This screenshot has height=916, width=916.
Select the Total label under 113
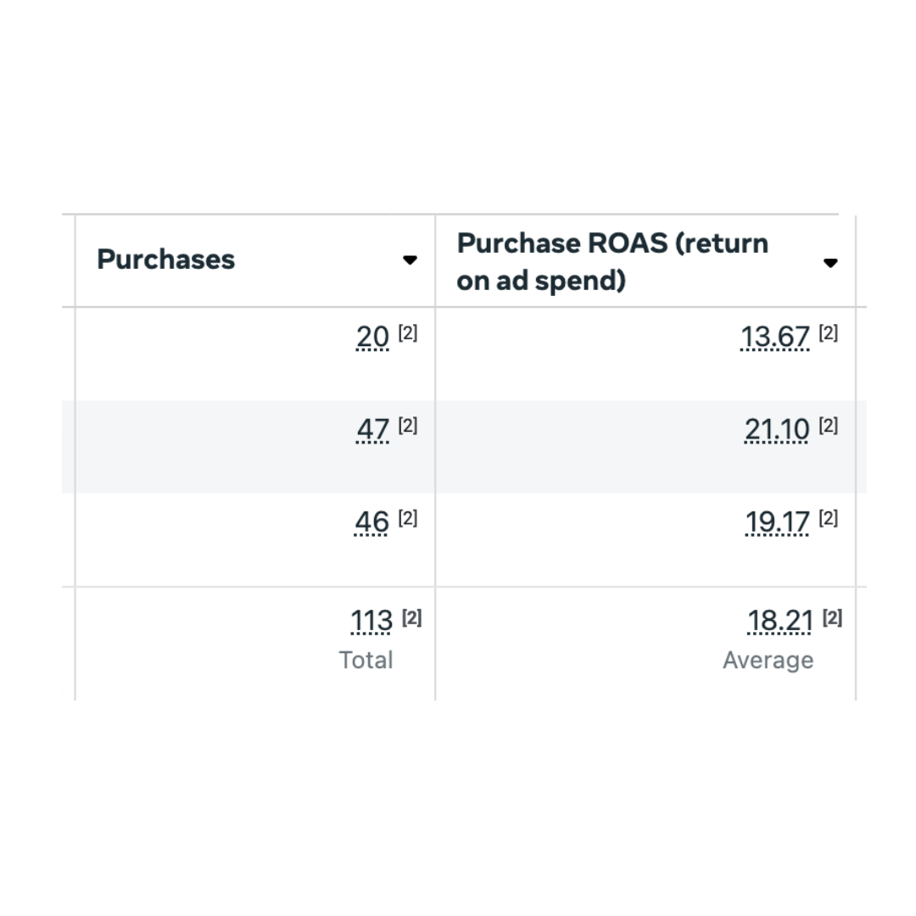366,659
